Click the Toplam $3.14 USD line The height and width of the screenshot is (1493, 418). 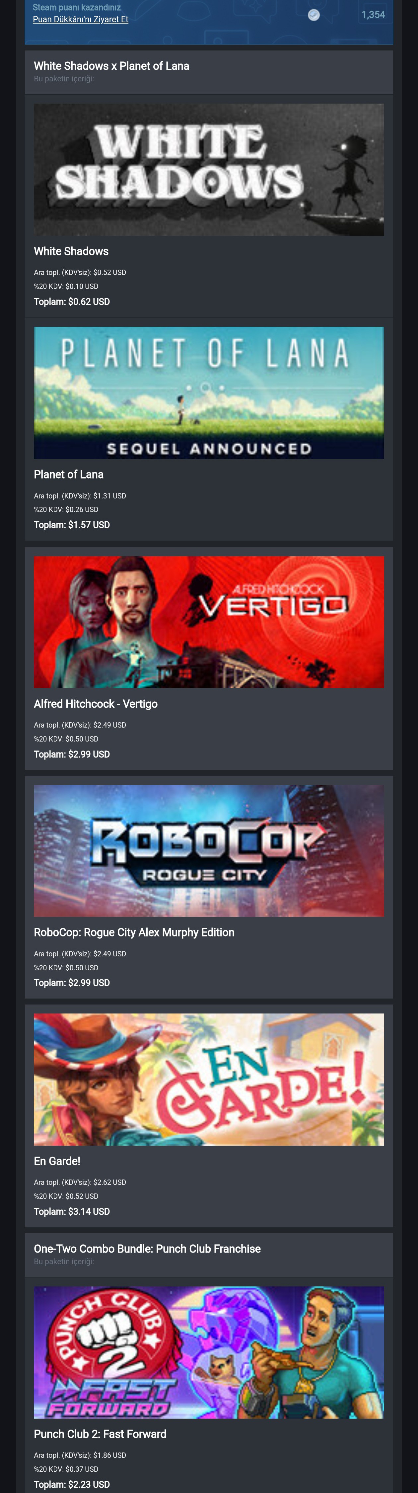coord(72,1211)
